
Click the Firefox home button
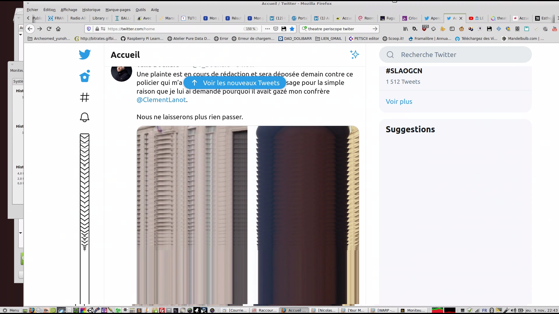[58, 29]
